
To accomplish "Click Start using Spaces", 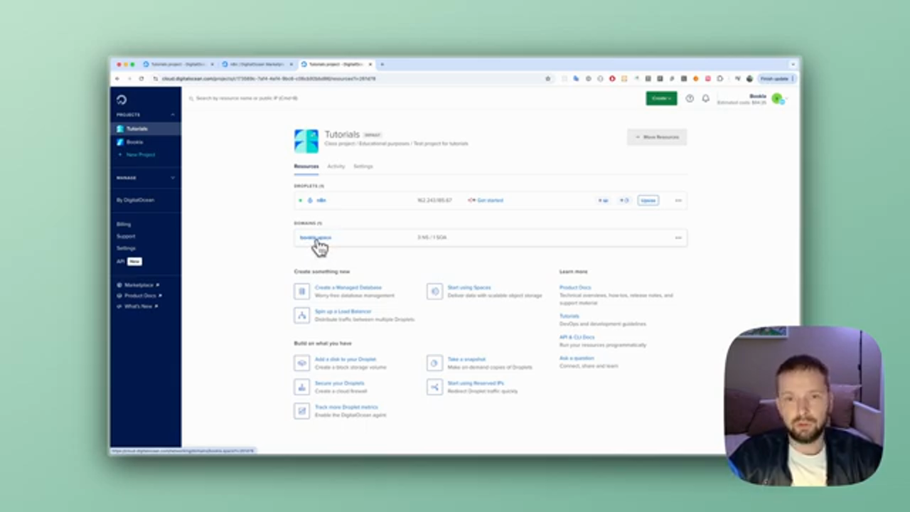I will 469,287.
